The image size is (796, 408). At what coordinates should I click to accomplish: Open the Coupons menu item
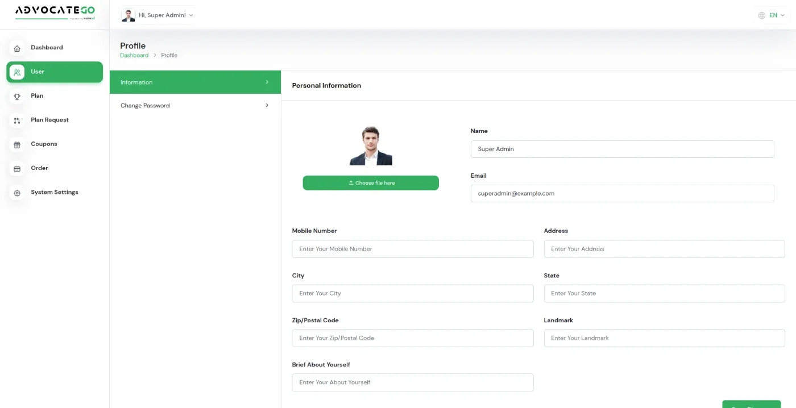click(55, 144)
